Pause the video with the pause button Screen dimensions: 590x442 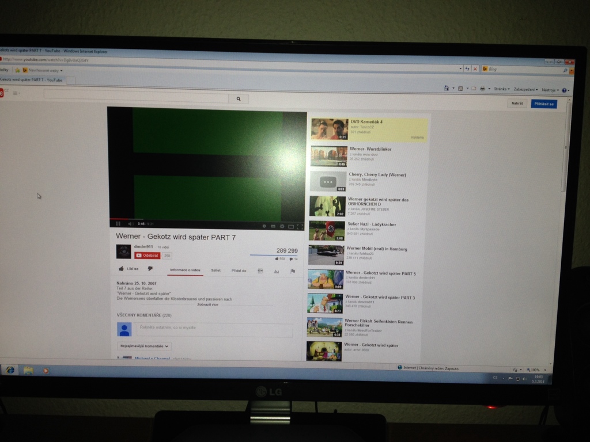point(118,224)
